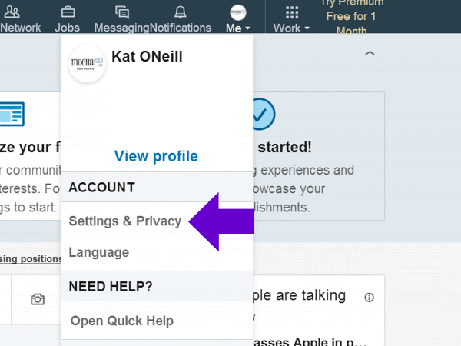Click the View profile link
Viewport: 461px width, 346px height.
tap(156, 156)
